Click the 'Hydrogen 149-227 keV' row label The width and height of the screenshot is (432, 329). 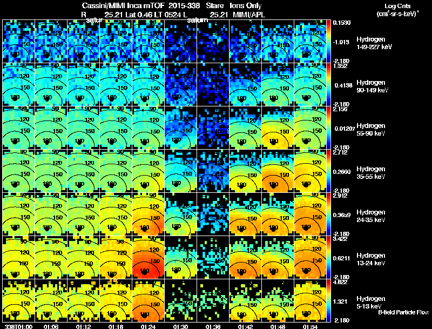click(374, 43)
